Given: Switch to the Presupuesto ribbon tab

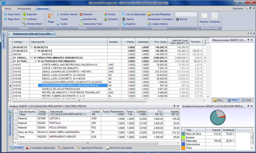Looking at the screenshot, I should click(x=24, y=9).
